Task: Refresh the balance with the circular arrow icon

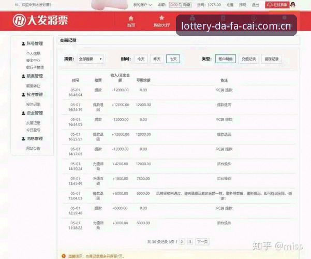Action: (x=181, y=5)
